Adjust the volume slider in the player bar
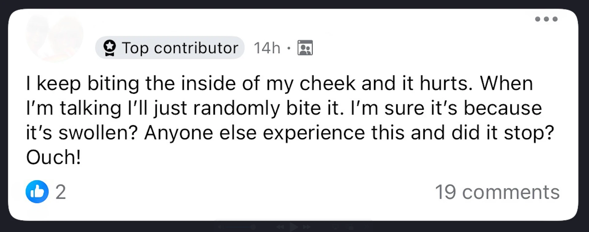 point(242,227)
